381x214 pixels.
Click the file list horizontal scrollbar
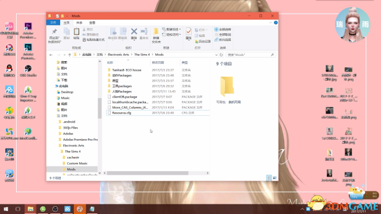click(147, 173)
